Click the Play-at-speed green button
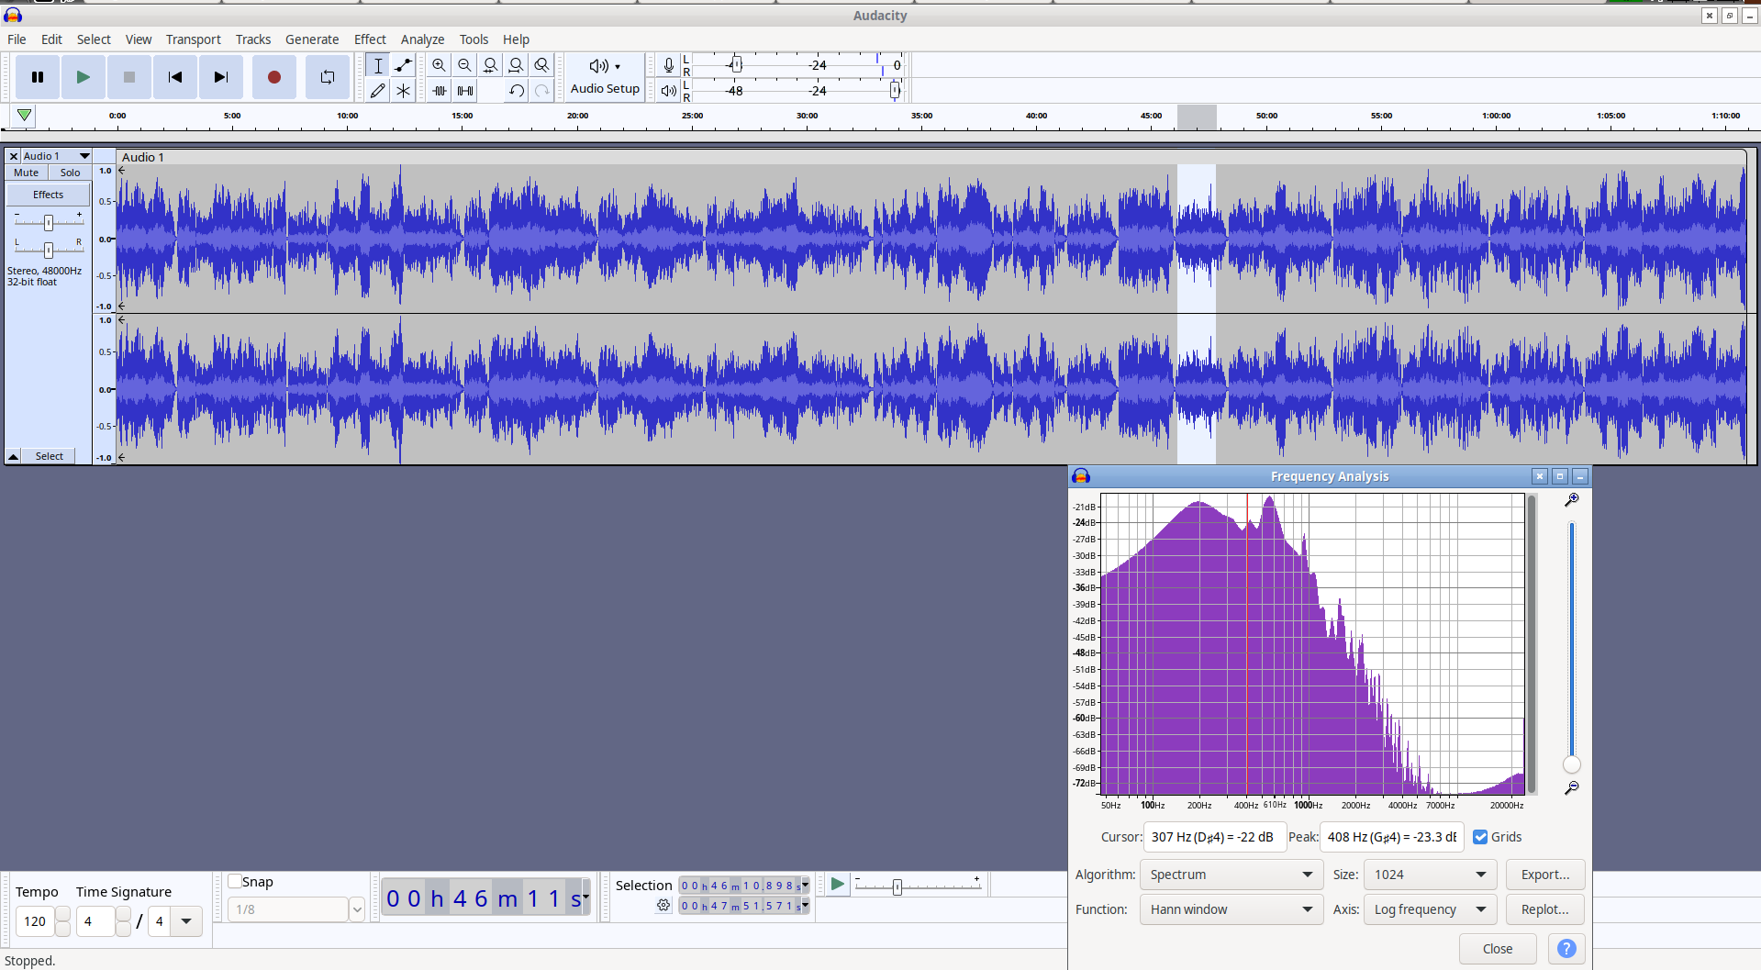This screenshot has width=1761, height=970. coord(837,884)
